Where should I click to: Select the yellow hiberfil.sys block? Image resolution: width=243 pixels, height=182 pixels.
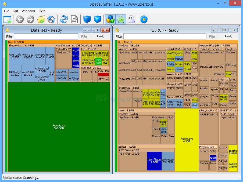[x=187, y=140]
